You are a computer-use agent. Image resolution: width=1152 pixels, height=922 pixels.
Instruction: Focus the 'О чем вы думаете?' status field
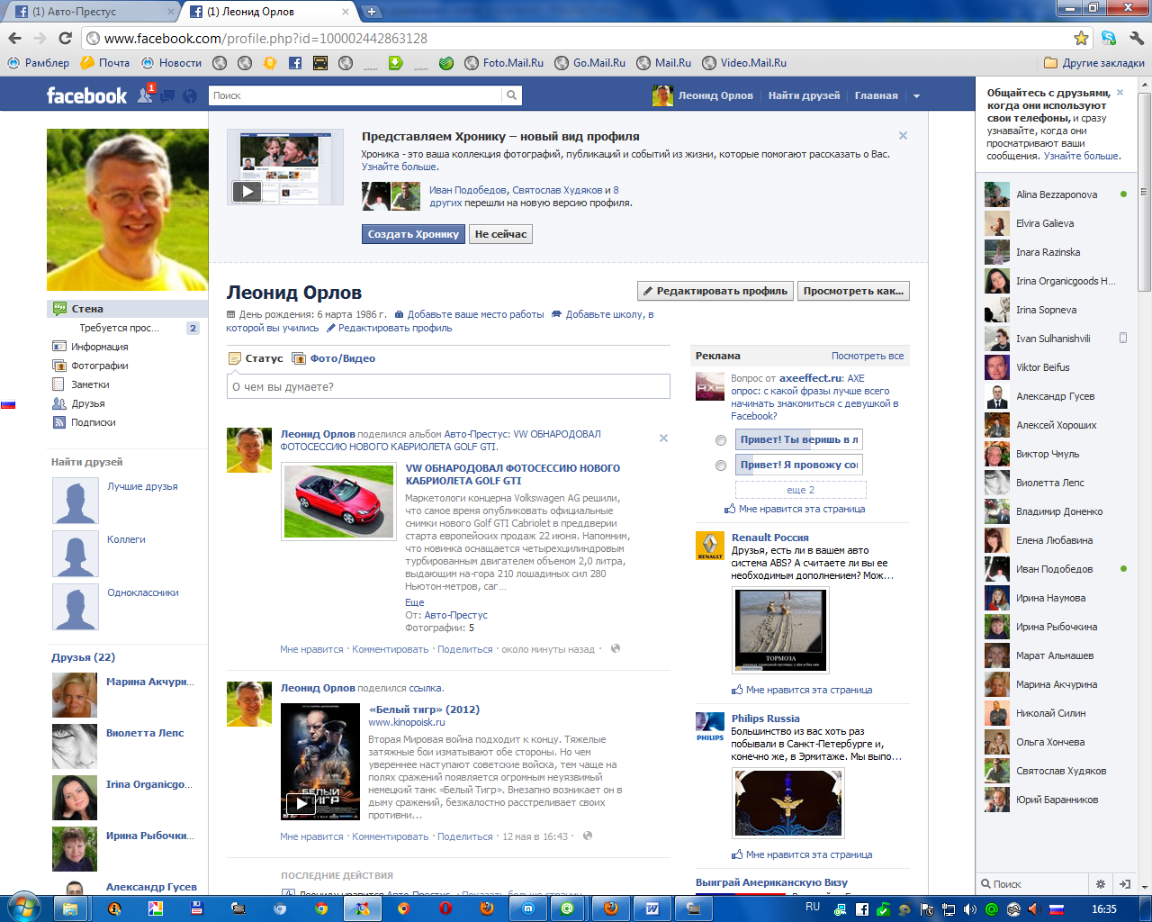pyautogui.click(x=448, y=386)
